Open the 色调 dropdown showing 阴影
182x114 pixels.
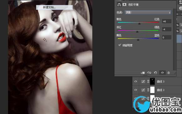click(148, 13)
